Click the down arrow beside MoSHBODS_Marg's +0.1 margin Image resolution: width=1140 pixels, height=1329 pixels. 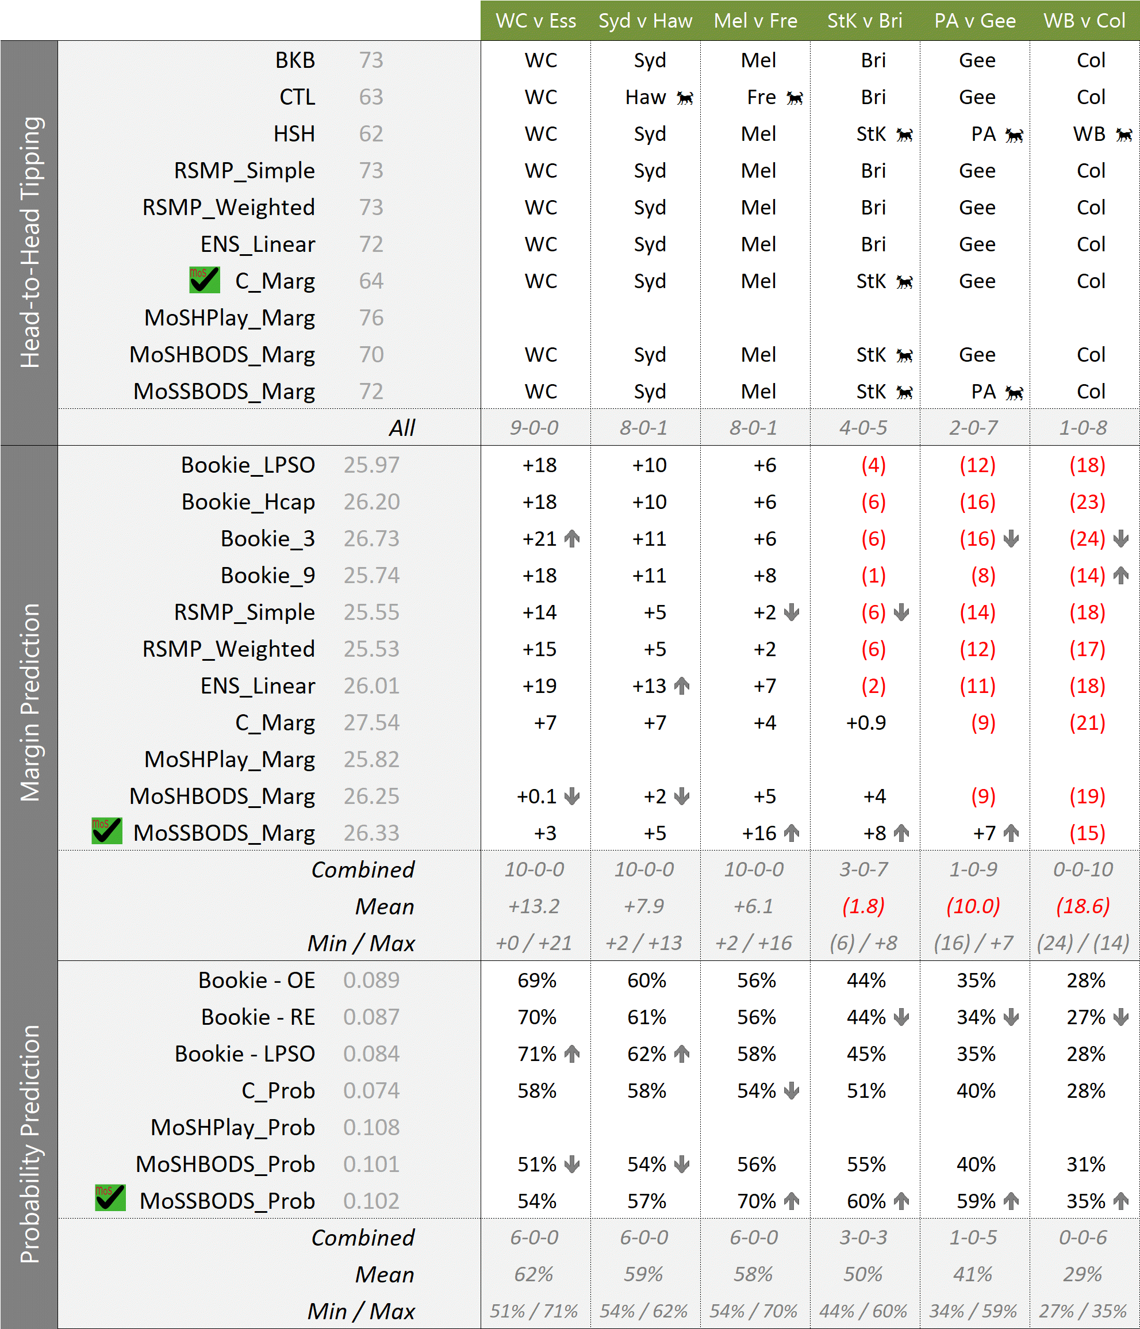click(572, 796)
